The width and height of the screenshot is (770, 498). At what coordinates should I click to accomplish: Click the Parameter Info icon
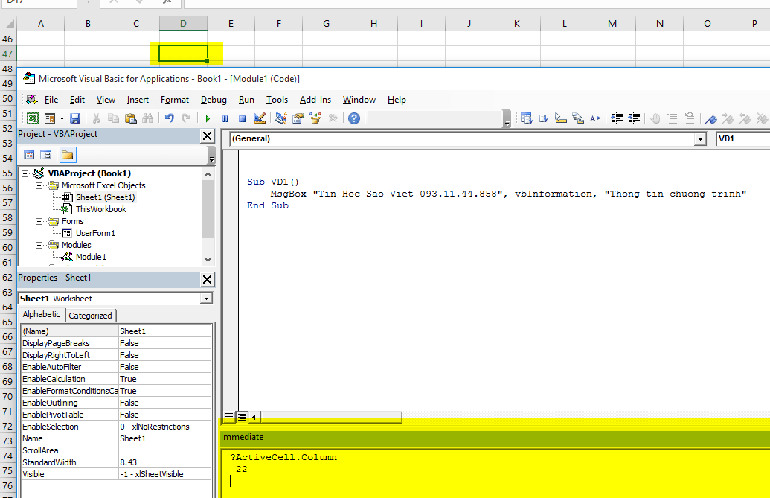578,118
